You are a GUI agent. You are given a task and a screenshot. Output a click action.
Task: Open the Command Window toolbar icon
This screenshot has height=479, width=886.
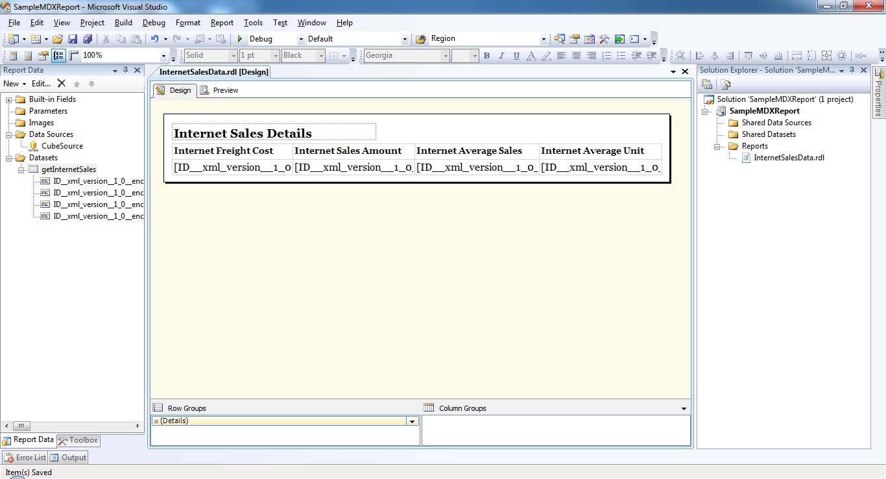point(634,39)
